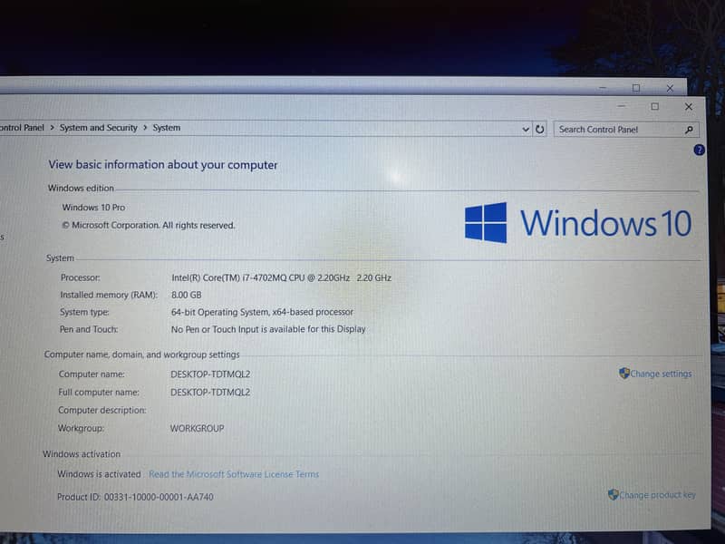
Task: Expand chevron after System and Security
Action: point(145,128)
